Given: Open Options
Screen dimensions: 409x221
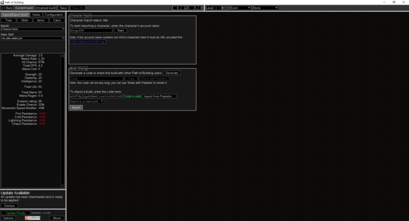Looking at the screenshot, I should 8,218.
